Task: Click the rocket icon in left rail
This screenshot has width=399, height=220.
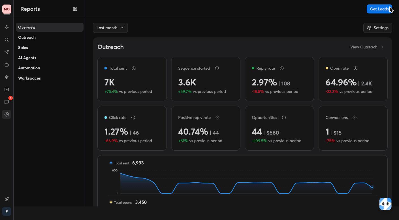Action: coord(7,199)
